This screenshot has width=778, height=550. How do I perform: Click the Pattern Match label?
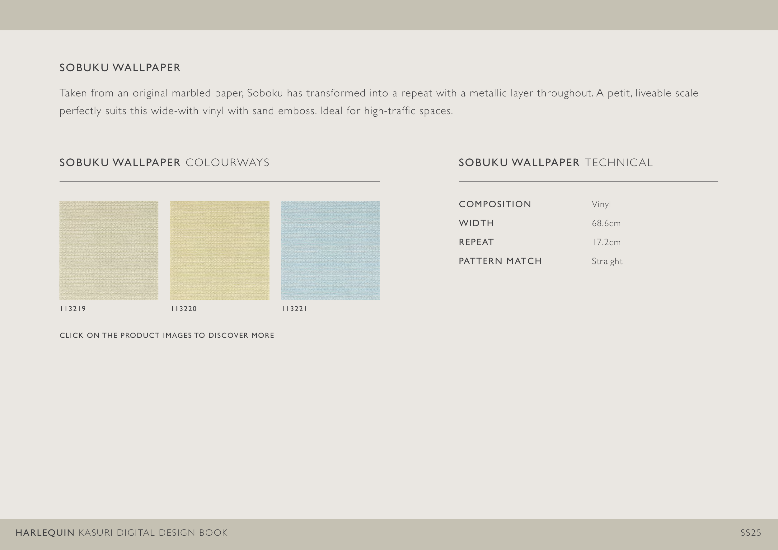click(500, 261)
